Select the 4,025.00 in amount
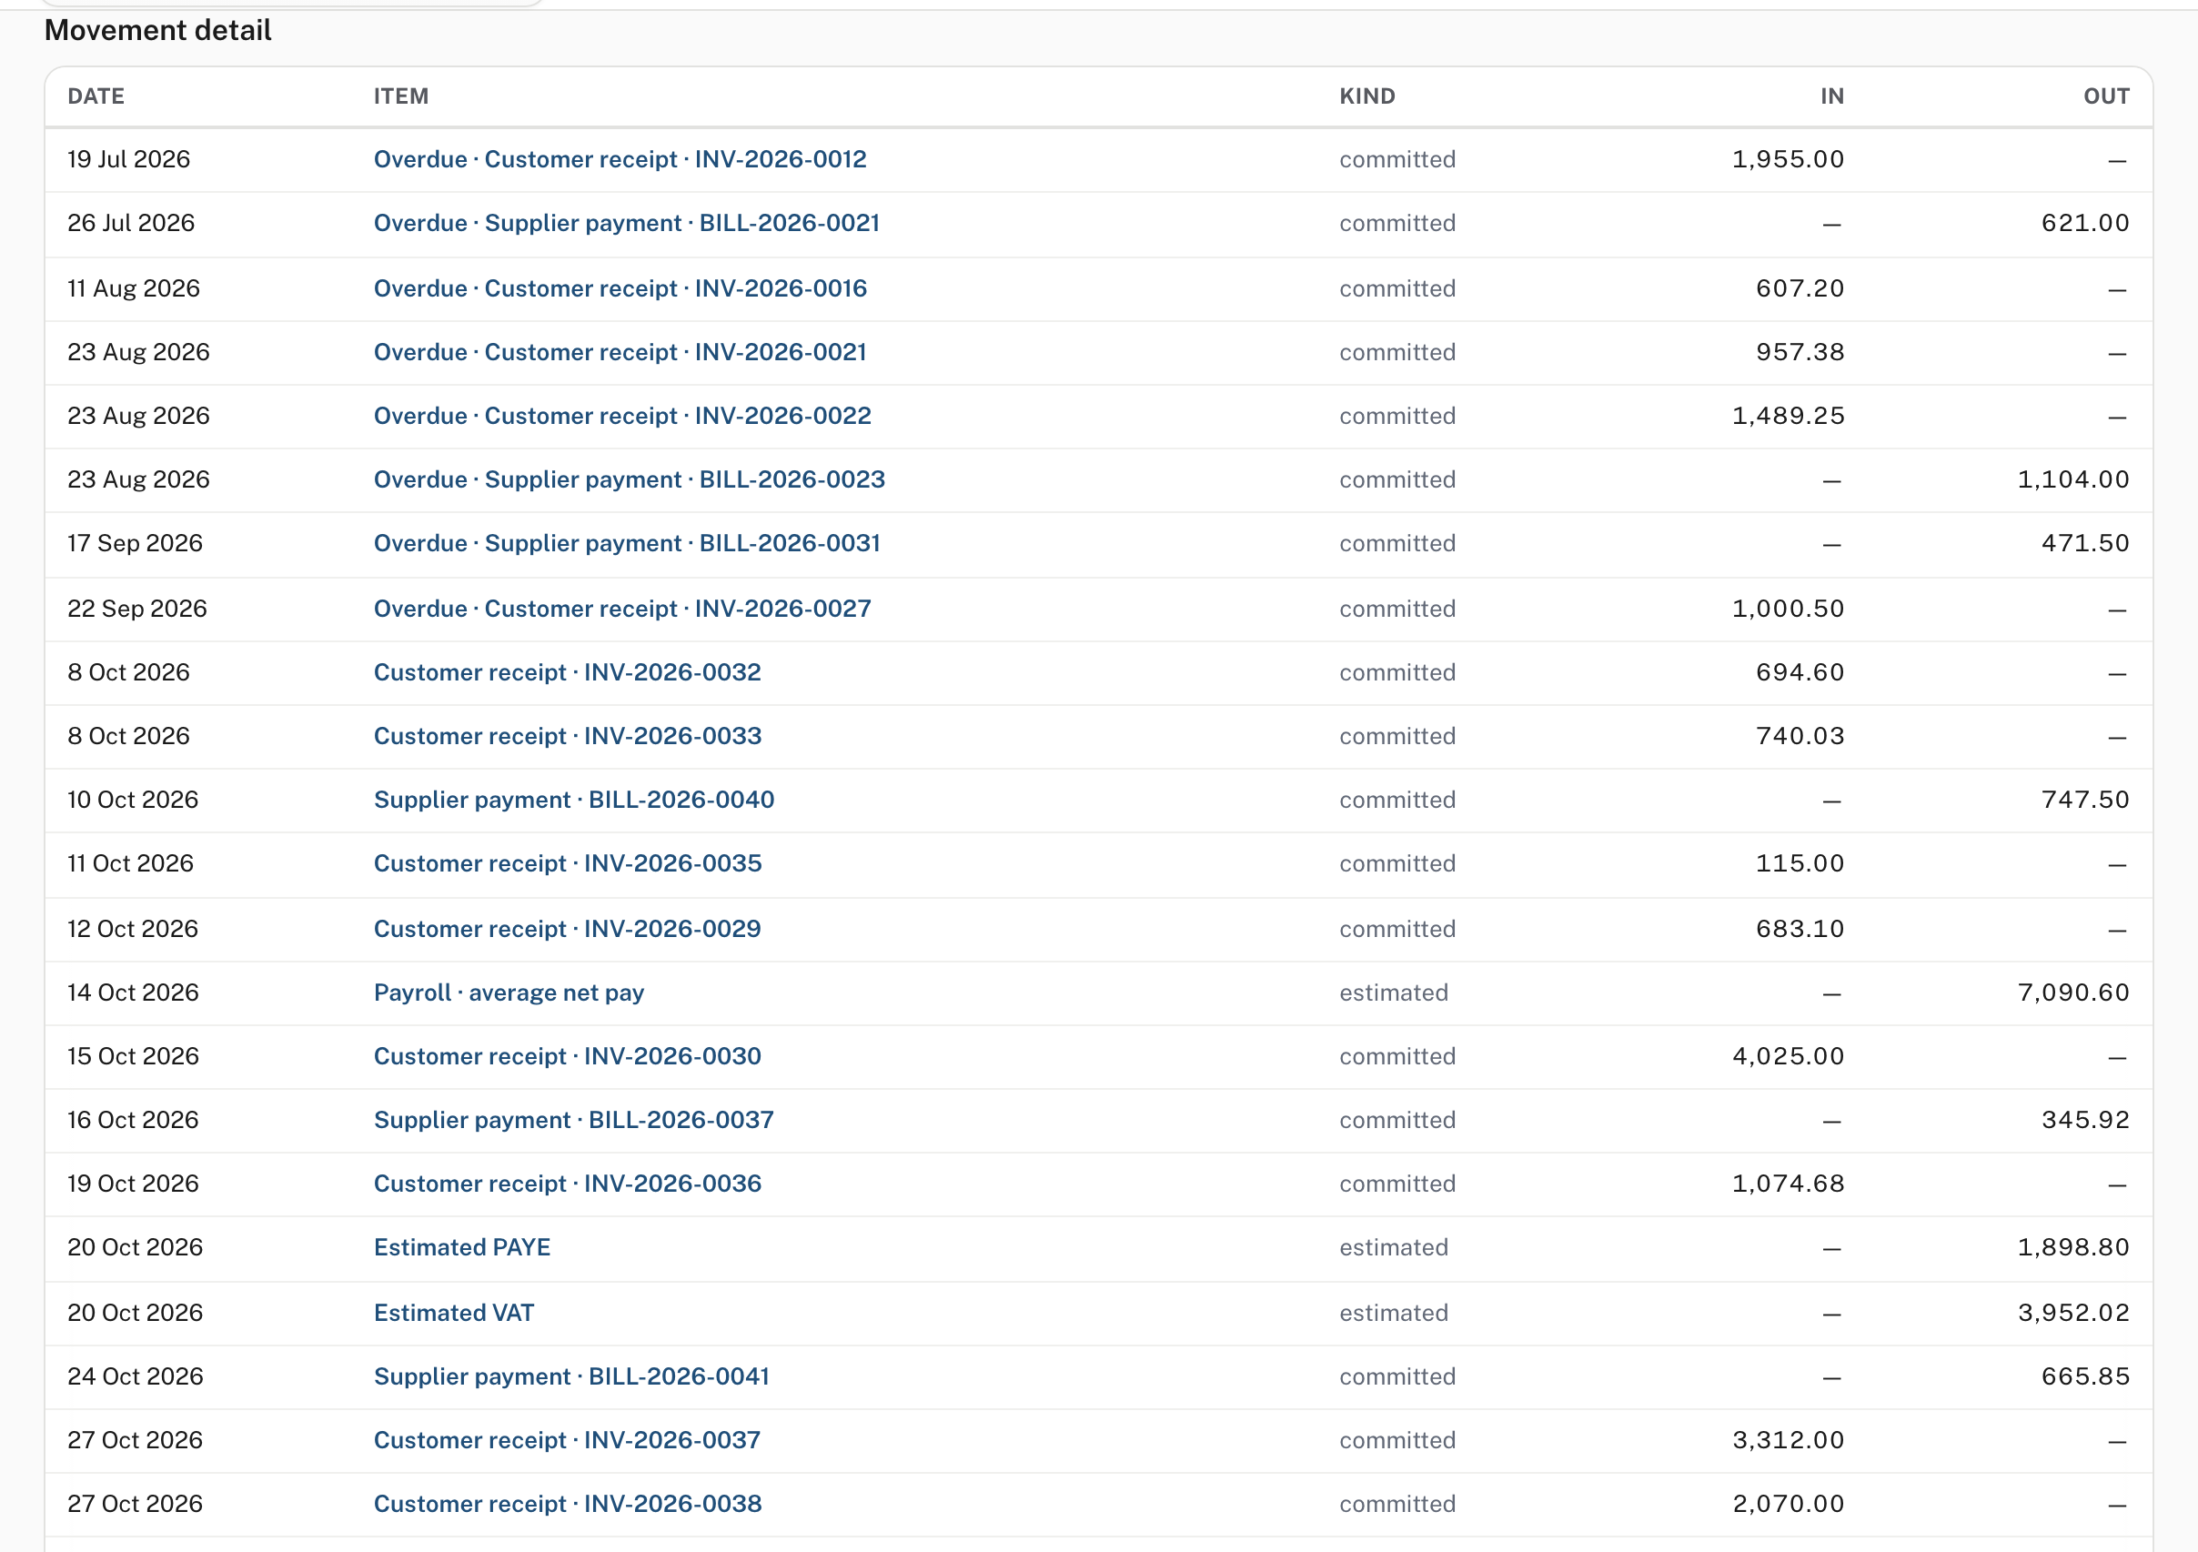 tap(1789, 1056)
